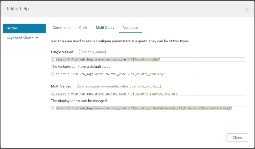Select the Syntax section in sidebar
Image resolution: width=255 pixels, height=149 pixels.
point(24,28)
